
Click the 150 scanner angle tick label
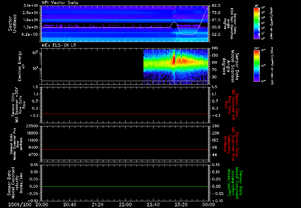[x=215, y=56]
